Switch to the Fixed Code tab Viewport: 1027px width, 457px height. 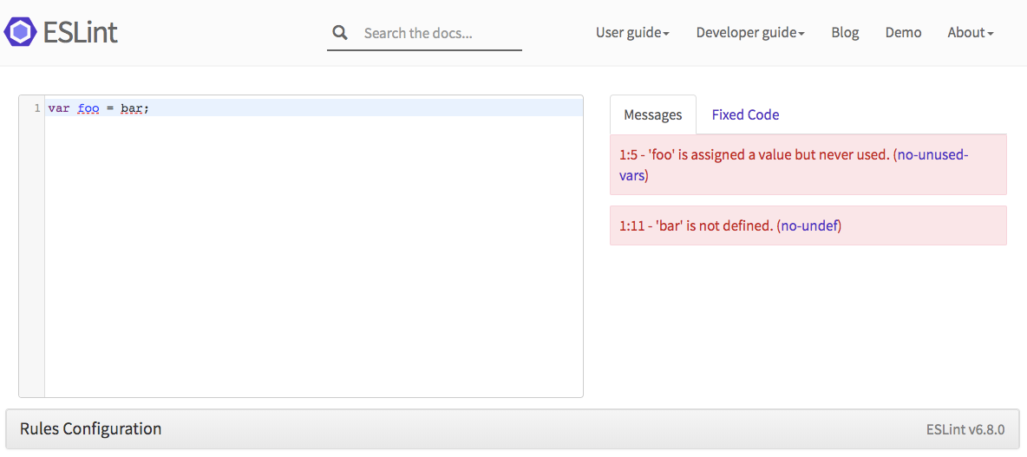click(x=745, y=114)
